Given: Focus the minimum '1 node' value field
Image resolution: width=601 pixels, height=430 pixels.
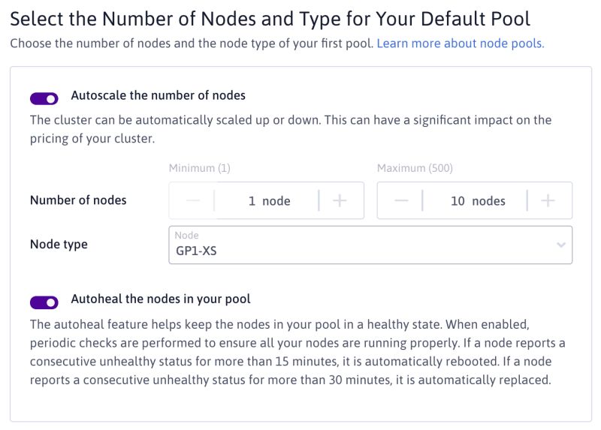Looking at the screenshot, I should [x=267, y=201].
